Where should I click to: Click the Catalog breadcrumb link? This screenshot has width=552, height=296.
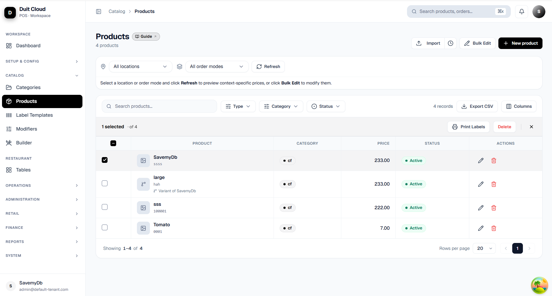click(x=117, y=12)
